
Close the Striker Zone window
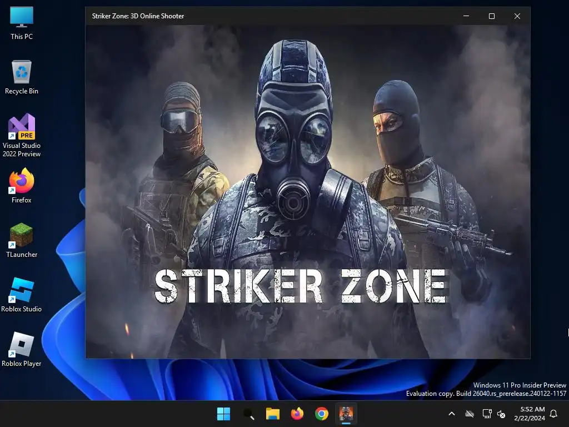tap(517, 16)
